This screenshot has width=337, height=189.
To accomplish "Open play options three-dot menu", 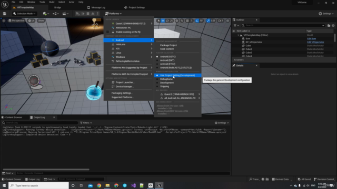I will 98,14.
